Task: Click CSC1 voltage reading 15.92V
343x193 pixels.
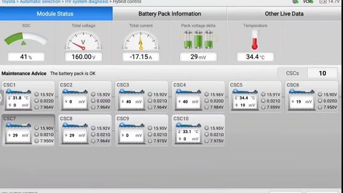Action: pyautogui.click(x=47, y=94)
